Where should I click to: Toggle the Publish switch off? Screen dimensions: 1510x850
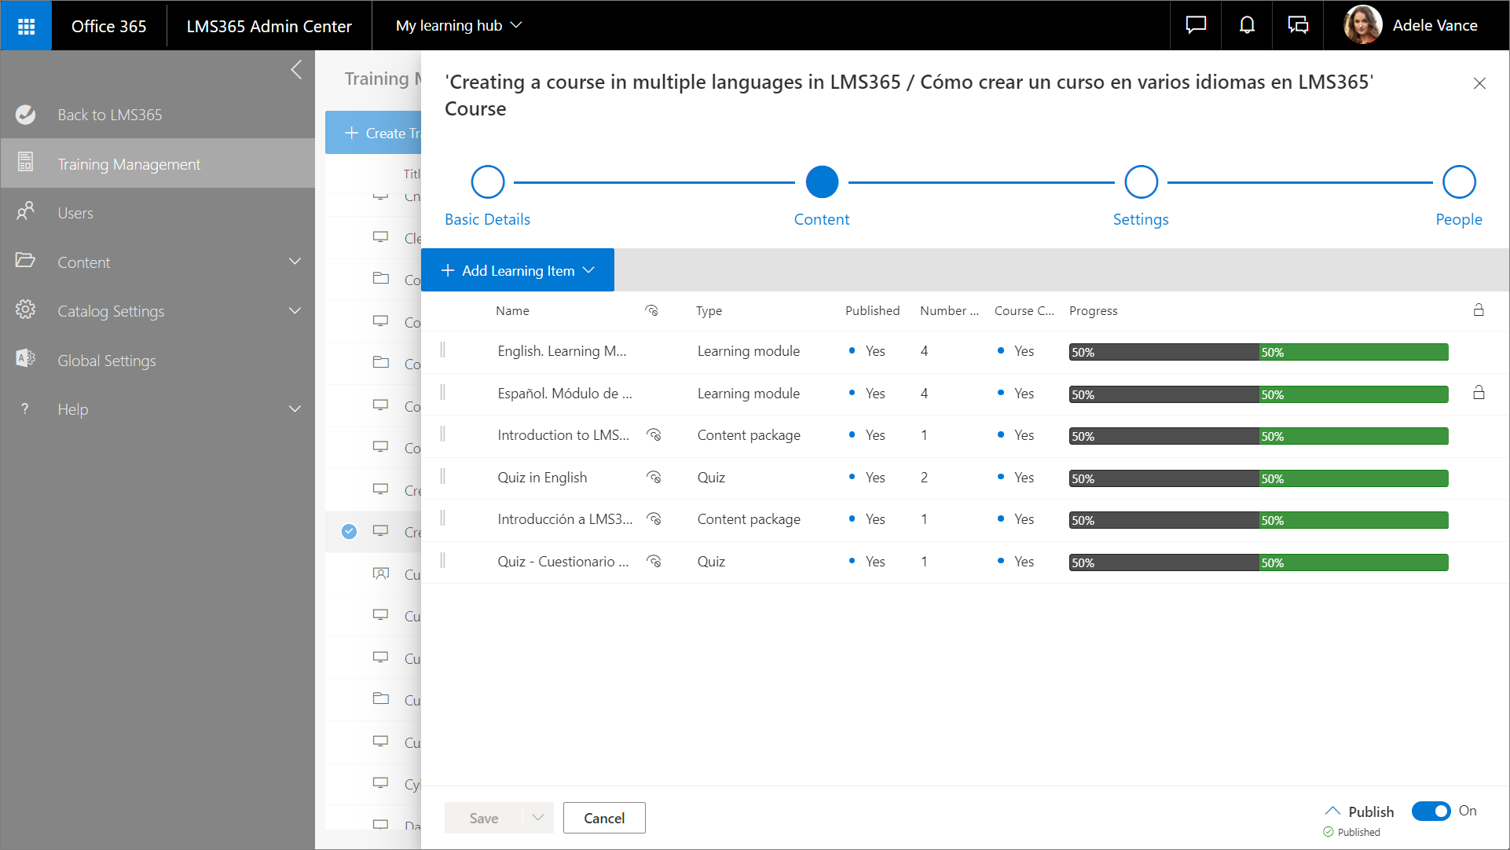1431,811
